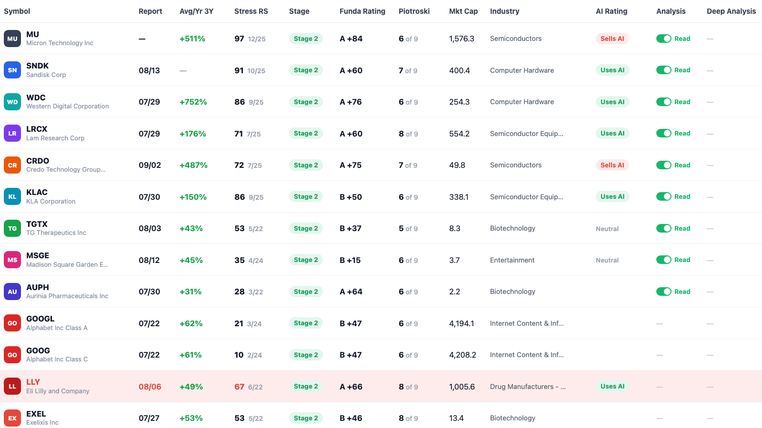Sort table by Mkt Cap header
762x428 pixels.
click(463, 11)
